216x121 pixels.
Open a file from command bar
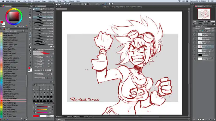pyautogui.click(x=59, y=4)
